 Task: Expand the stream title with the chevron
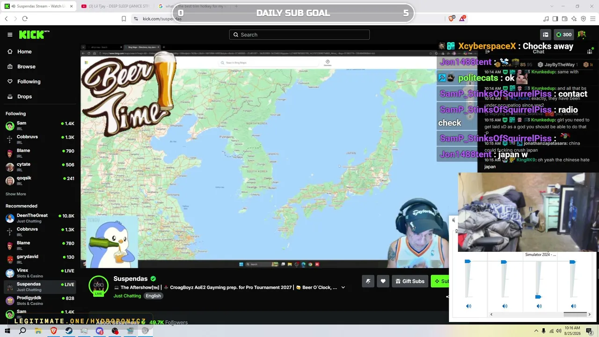(343, 287)
